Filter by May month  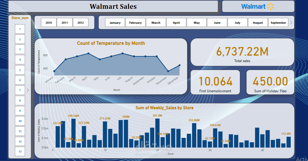[x=197, y=23]
